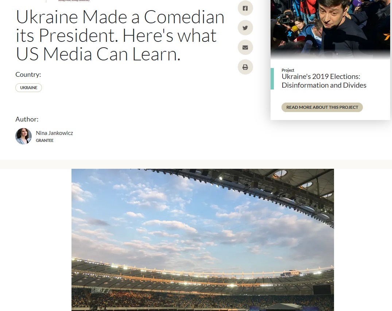Open Nina Jankowicz author profile link

pos(54,133)
